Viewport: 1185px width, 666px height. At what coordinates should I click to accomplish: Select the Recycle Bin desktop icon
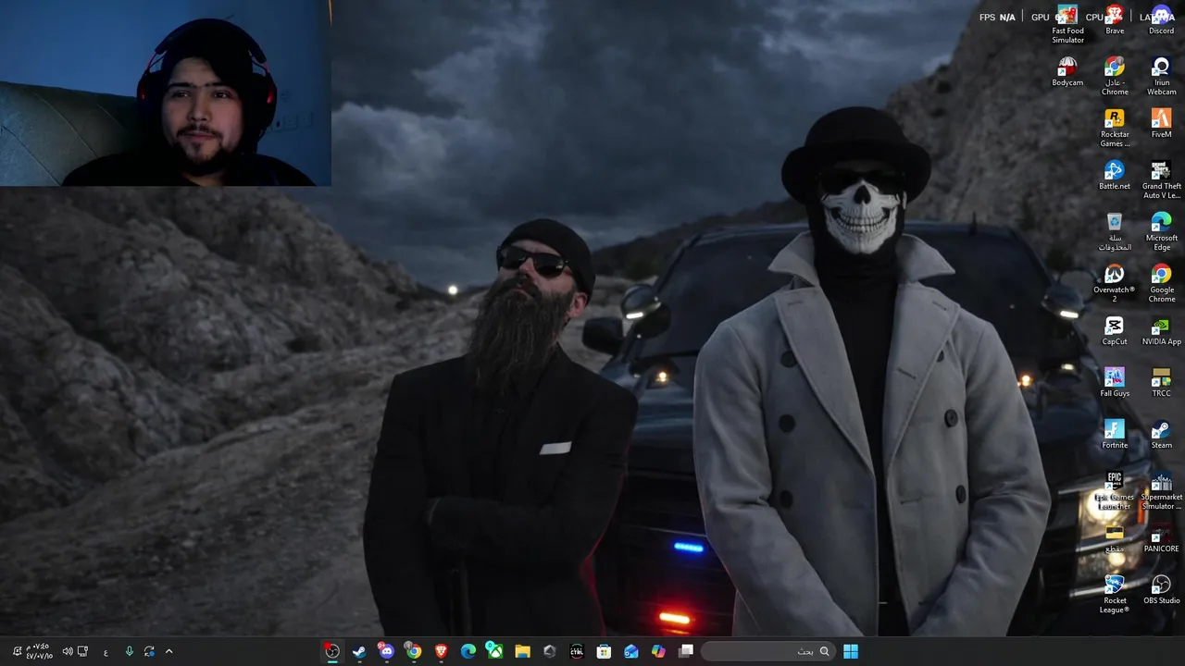pyautogui.click(x=1115, y=232)
